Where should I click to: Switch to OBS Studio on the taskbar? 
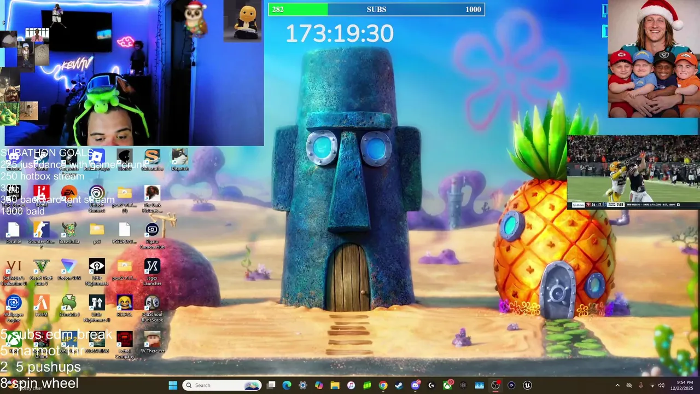[495, 385]
